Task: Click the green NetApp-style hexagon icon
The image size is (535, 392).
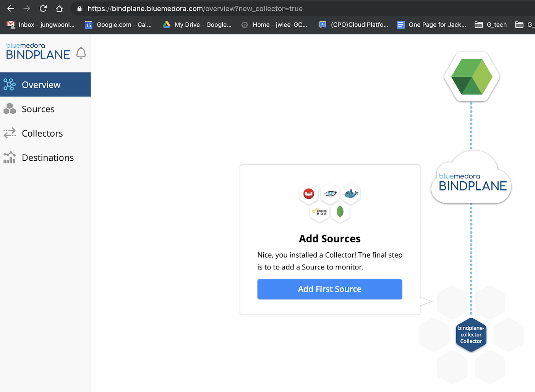Action: coord(472,76)
